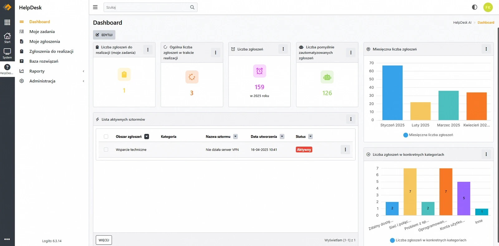Click the green robot icon
Viewport: 499px width, 246px height.
(x=327, y=77)
